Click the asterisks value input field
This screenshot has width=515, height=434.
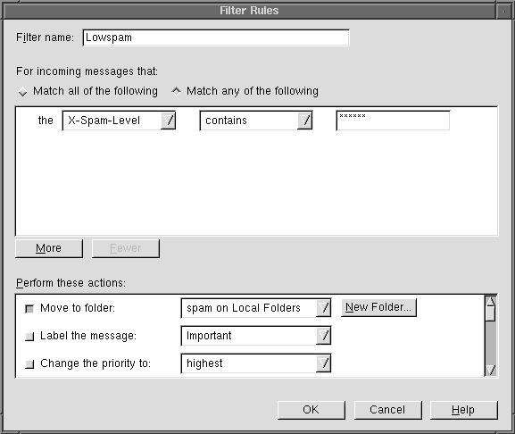coord(393,121)
